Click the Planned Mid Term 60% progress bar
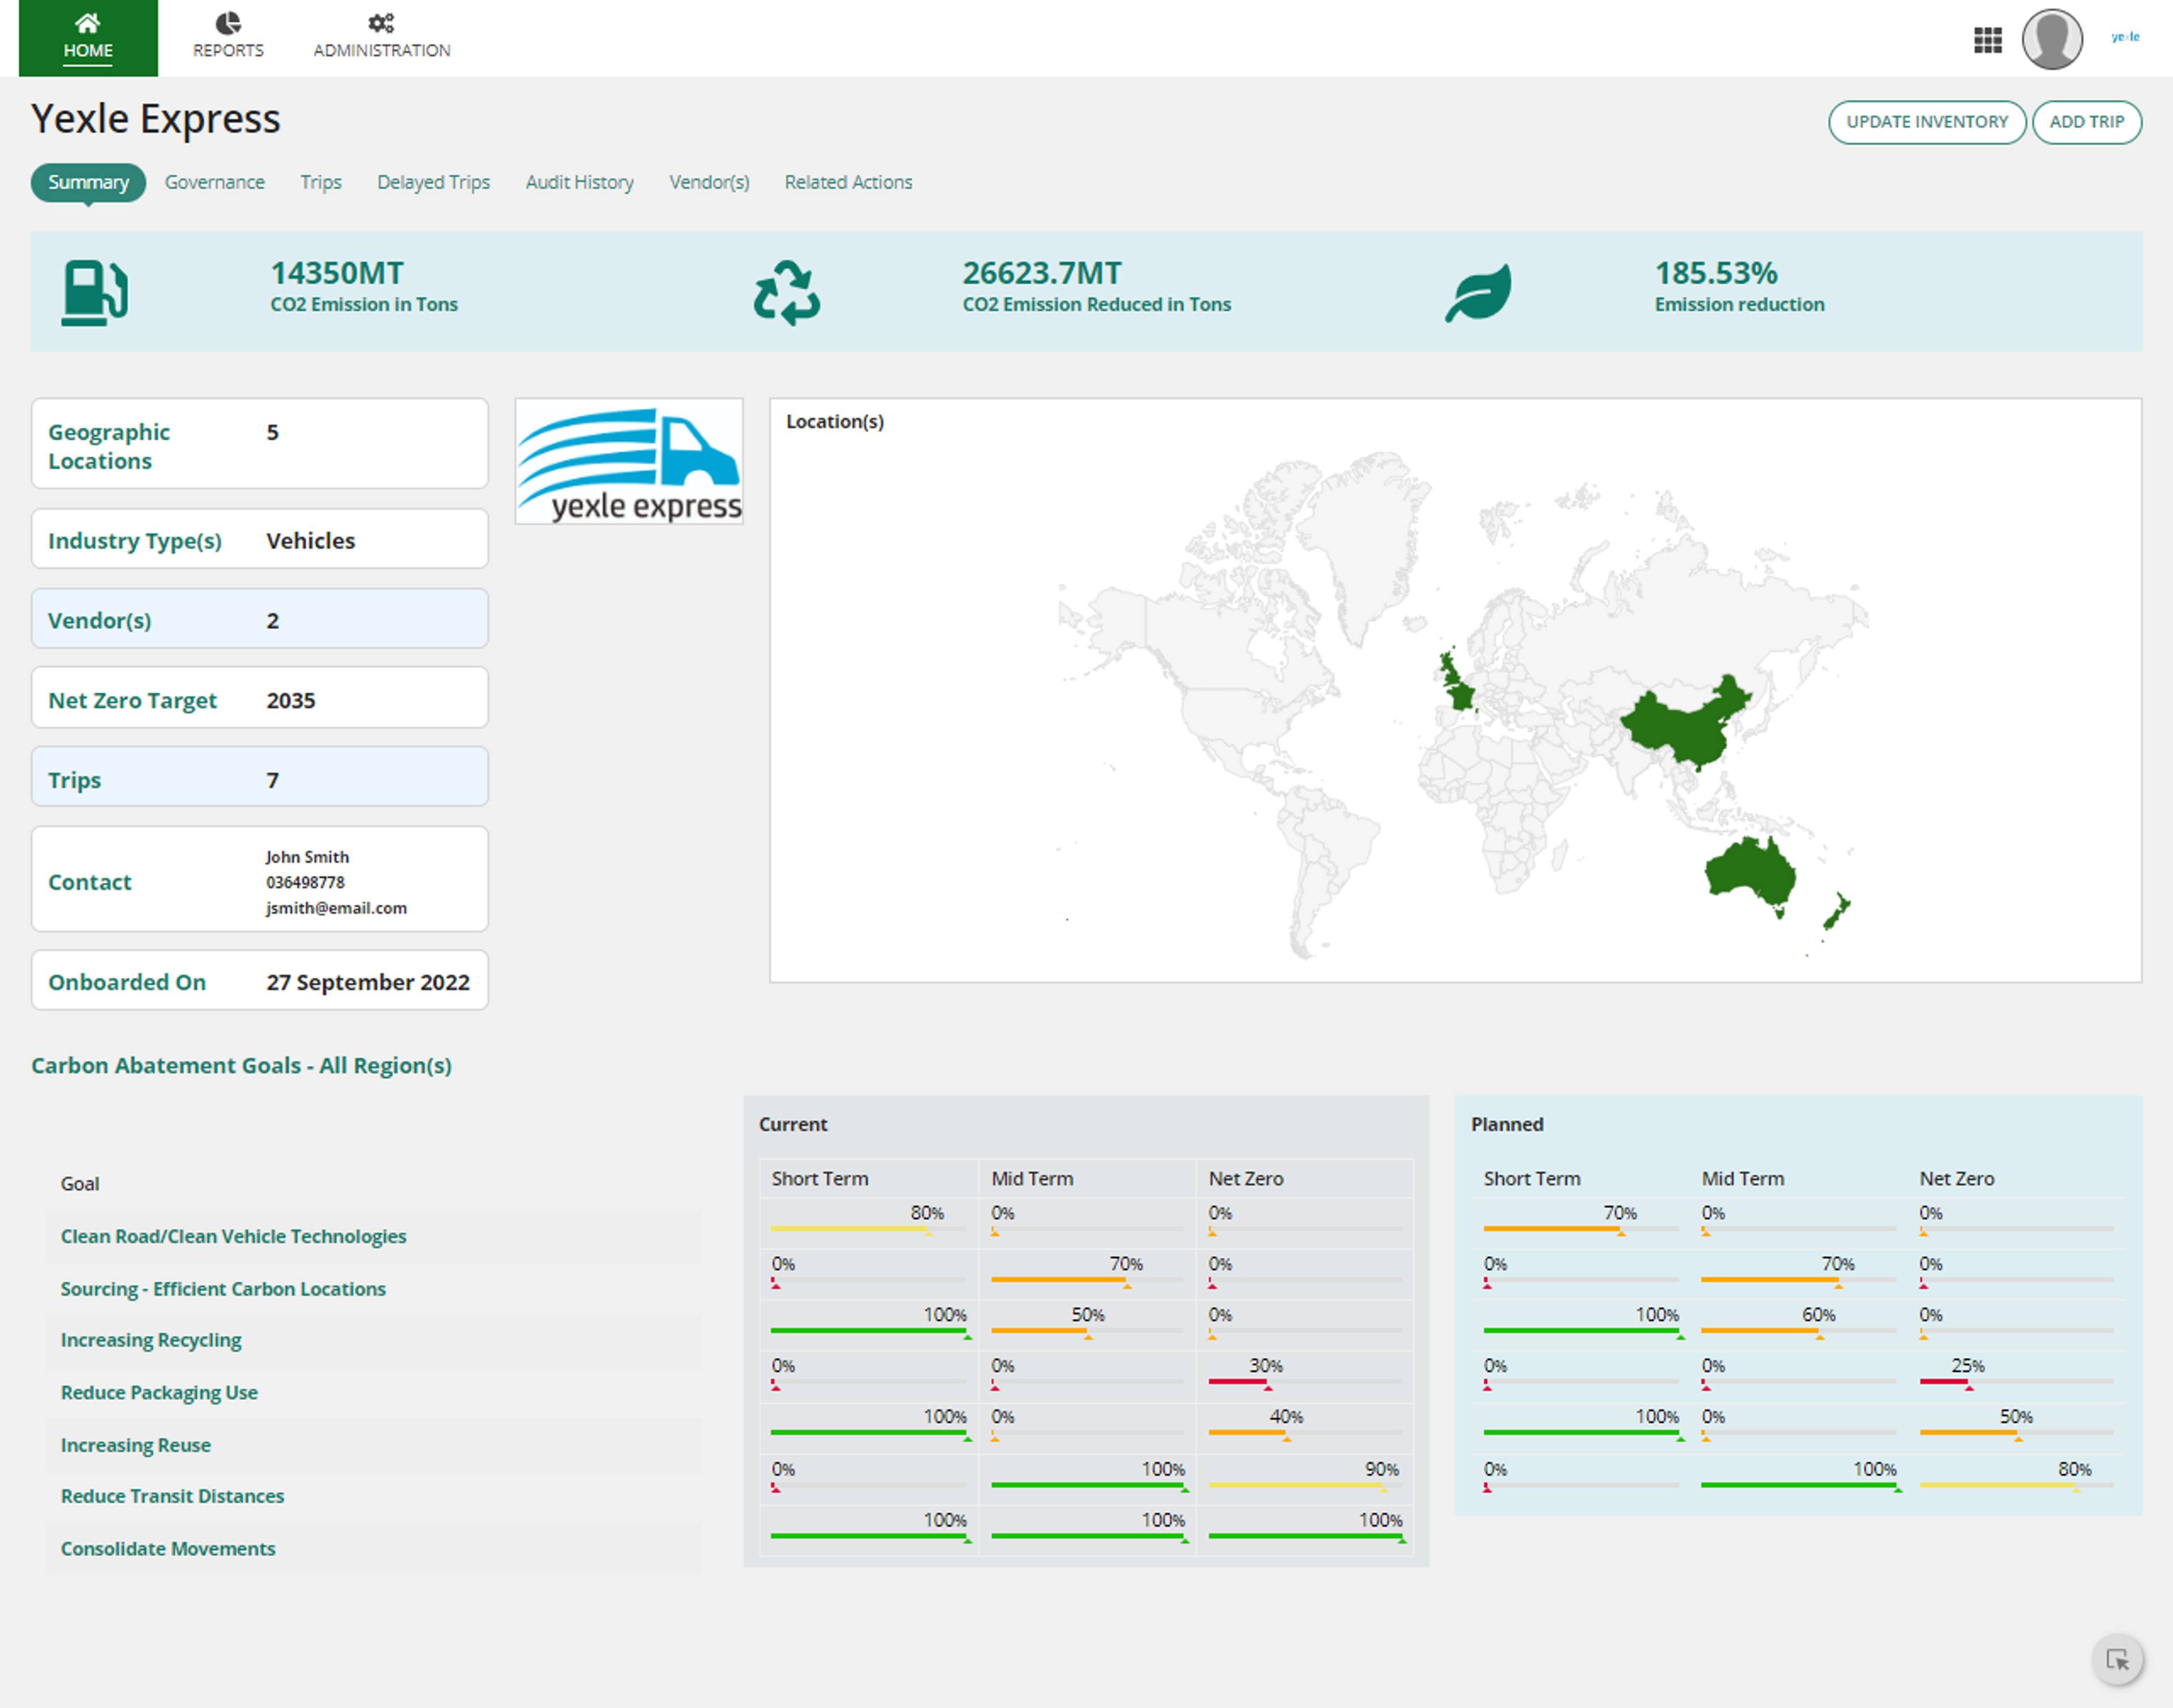The height and width of the screenshot is (1708, 2173). point(1798,1331)
